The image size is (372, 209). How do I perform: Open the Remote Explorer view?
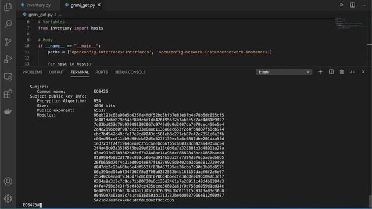pyautogui.click(x=8, y=77)
